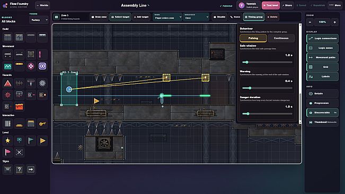Click the 100% zoom value

pyautogui.click(x=322, y=22)
